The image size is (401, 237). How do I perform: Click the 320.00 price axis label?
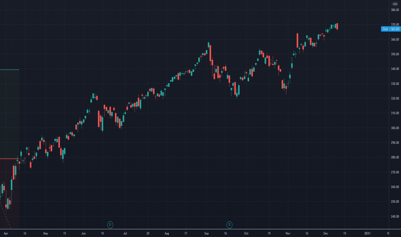click(x=395, y=98)
